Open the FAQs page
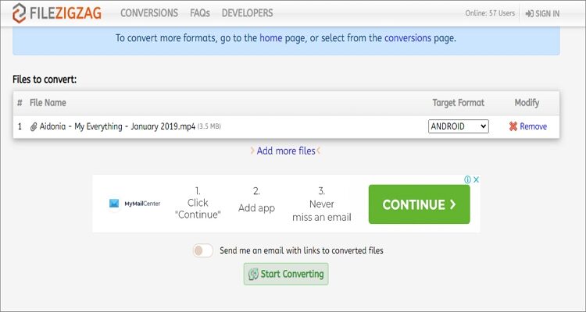The width and height of the screenshot is (586, 312). [x=199, y=13]
